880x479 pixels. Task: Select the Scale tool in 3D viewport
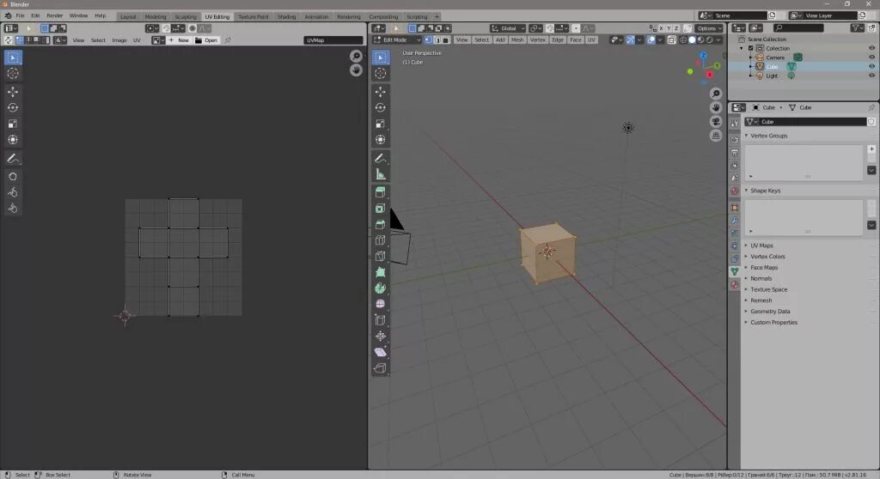(381, 124)
